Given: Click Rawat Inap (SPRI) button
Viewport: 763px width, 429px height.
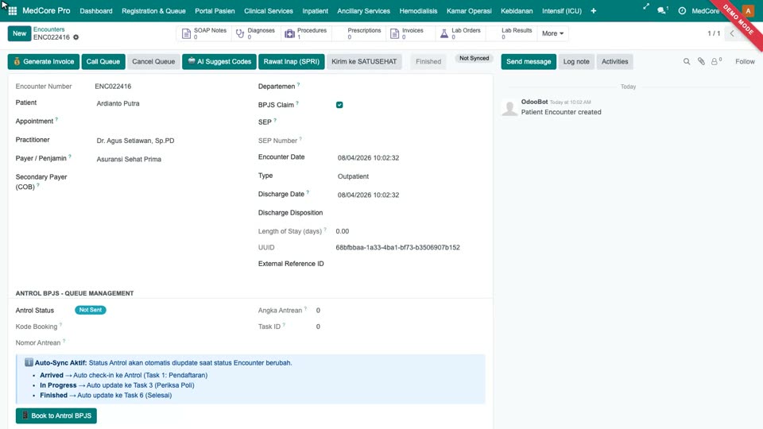Looking at the screenshot, I should 292,61.
